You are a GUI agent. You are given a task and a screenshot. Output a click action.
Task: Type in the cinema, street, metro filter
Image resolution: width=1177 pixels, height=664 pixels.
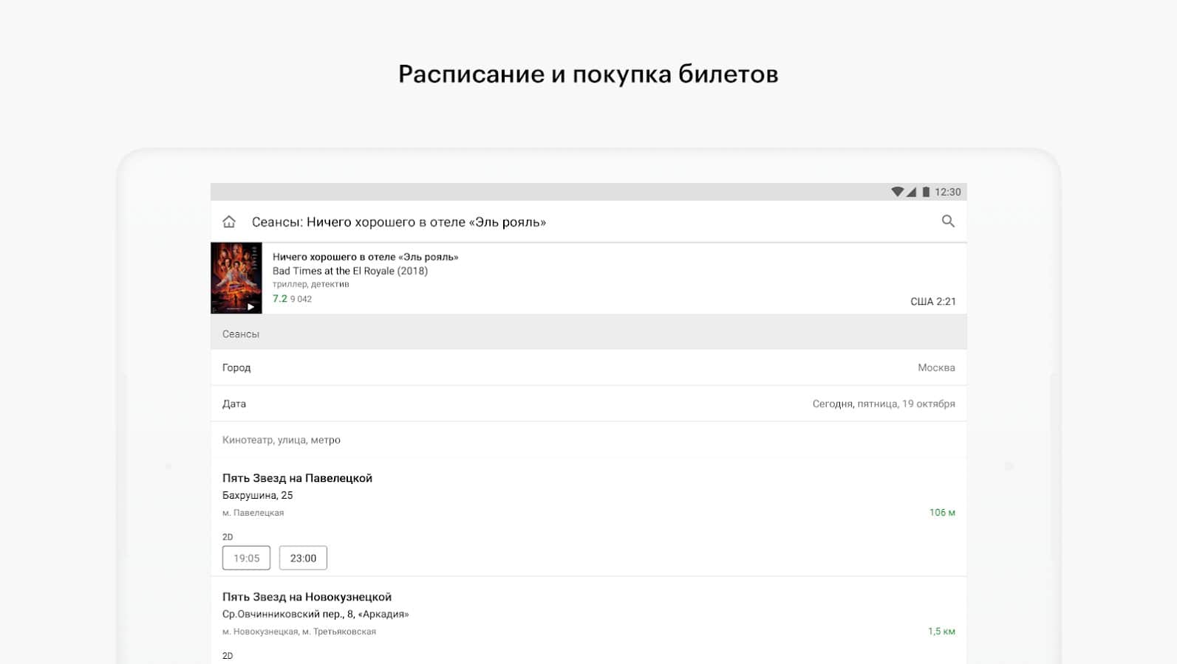(588, 440)
